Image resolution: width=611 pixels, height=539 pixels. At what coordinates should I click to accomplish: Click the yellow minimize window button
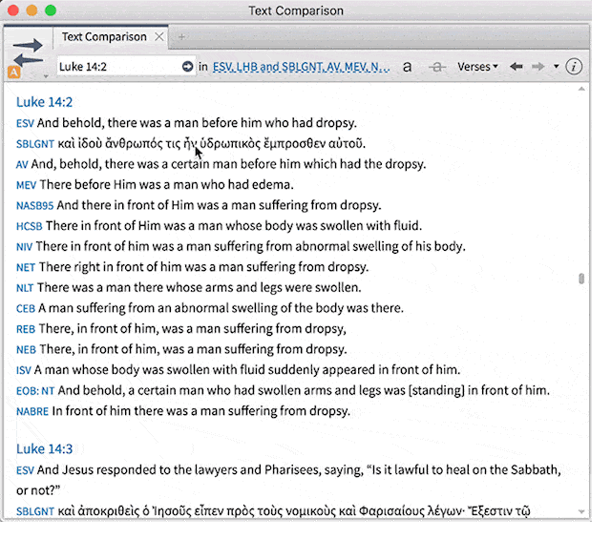coord(32,10)
